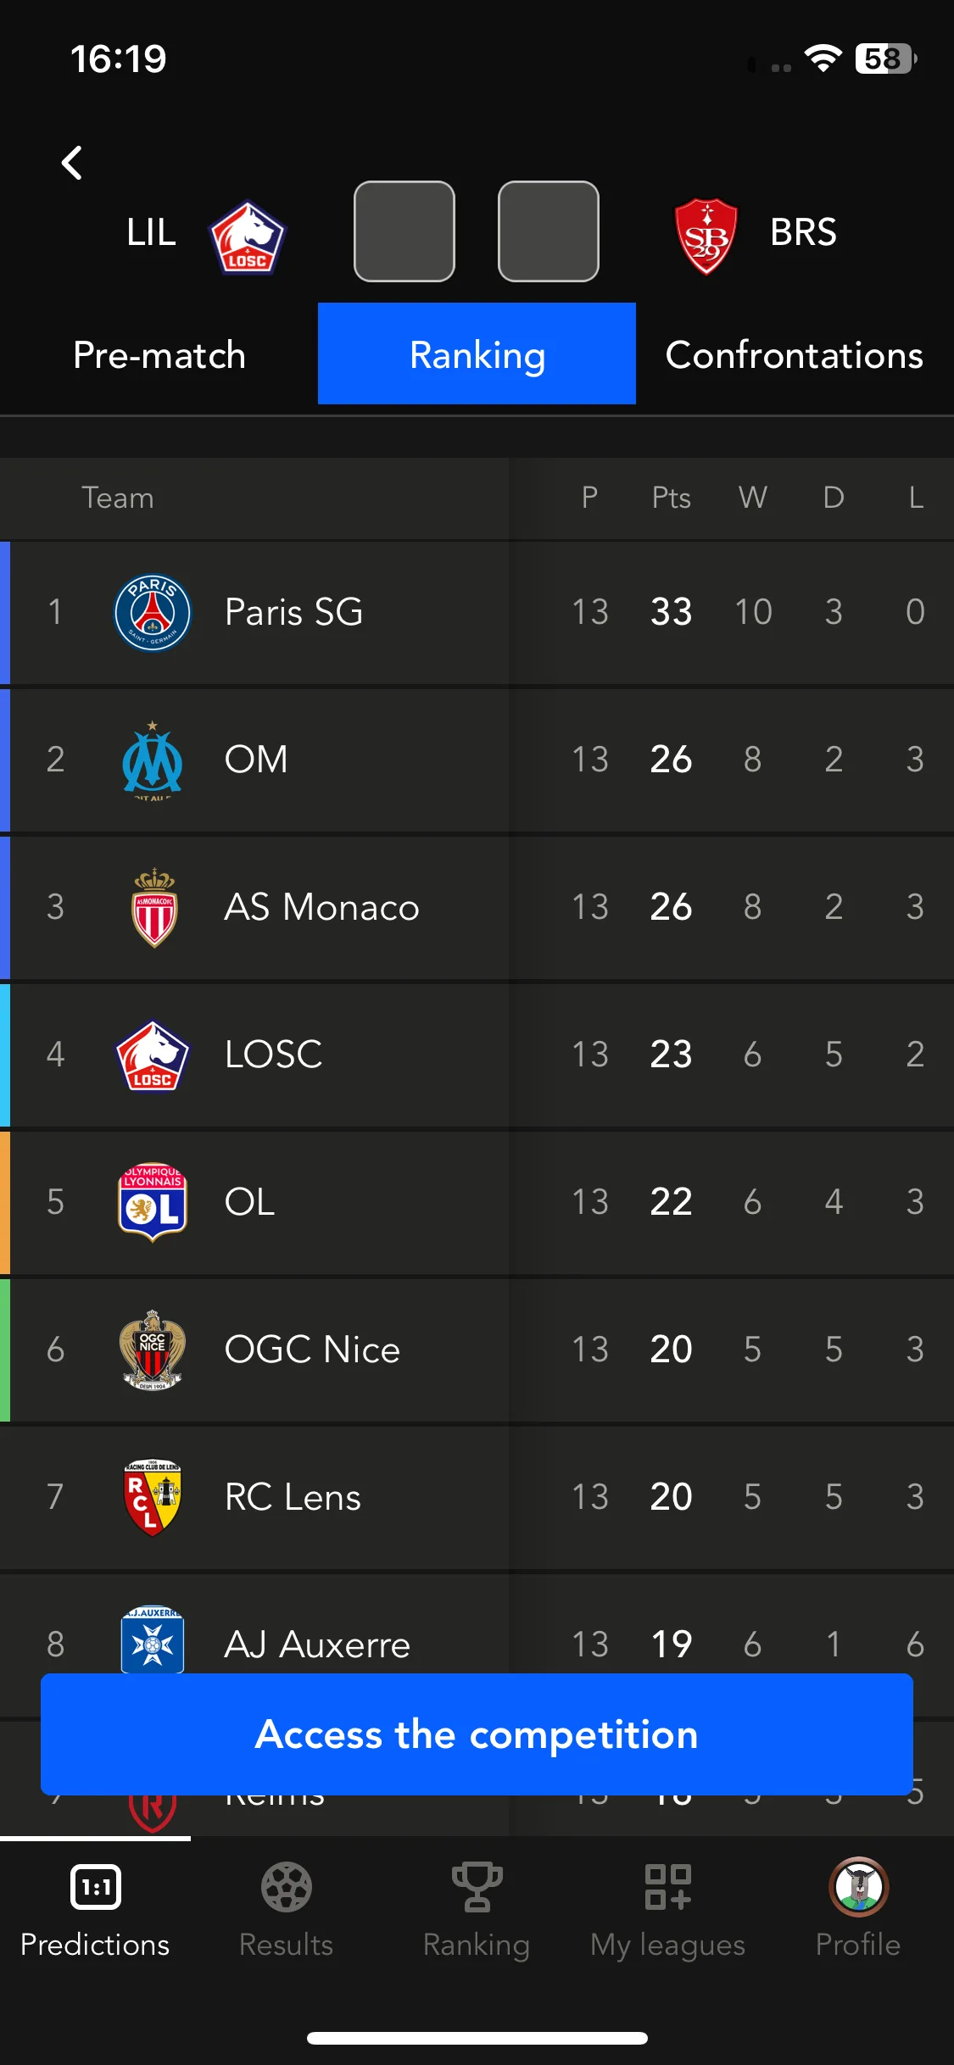The image size is (954, 2065).
Task: Select the highlighted Ranking tab
Action: (x=477, y=353)
